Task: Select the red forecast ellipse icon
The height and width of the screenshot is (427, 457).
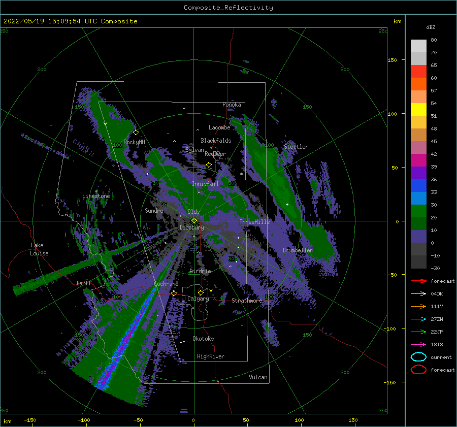Action: pos(418,370)
